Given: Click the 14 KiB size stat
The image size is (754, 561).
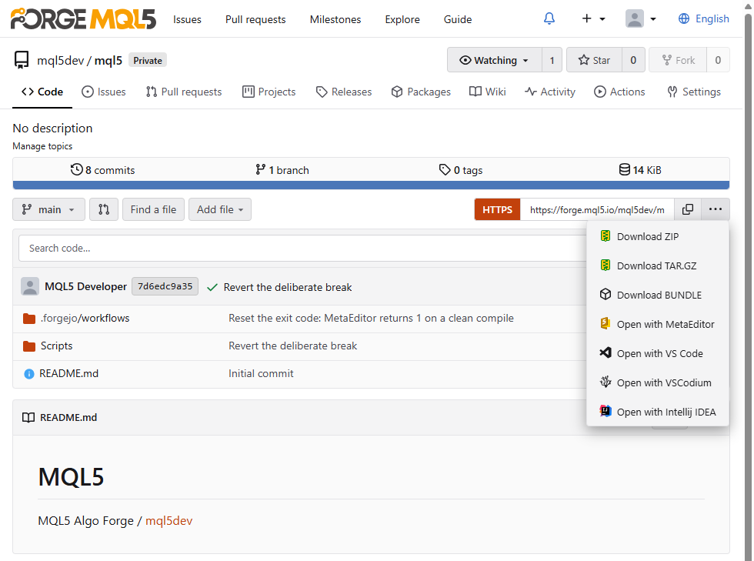Looking at the screenshot, I should 640,170.
